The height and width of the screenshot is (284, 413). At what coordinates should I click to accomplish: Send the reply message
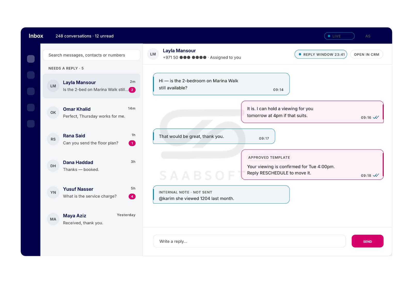(x=367, y=241)
